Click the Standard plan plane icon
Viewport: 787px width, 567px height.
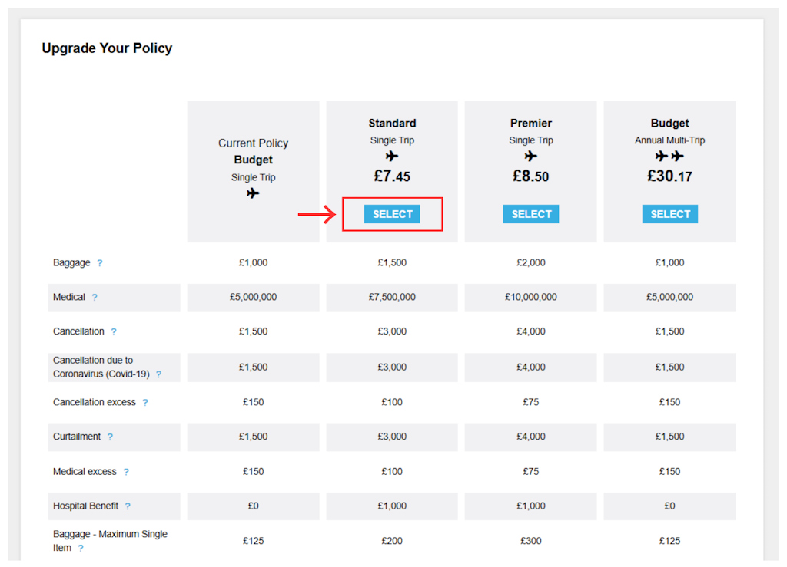tap(392, 157)
